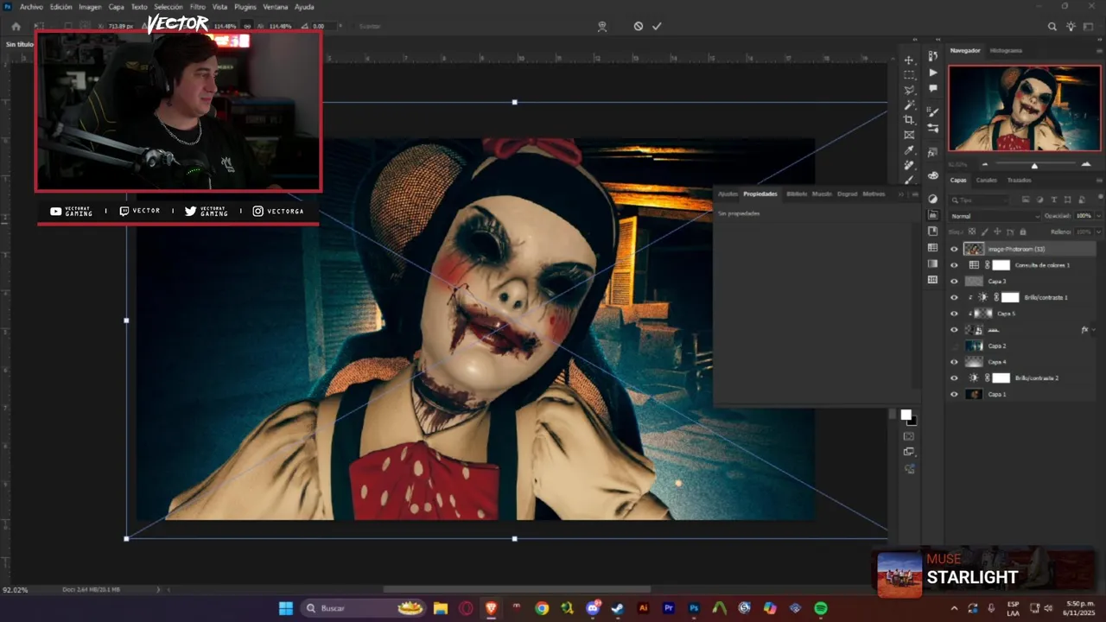Open the Swatches panel icon
This screenshot has width=1106, height=622.
[x=933, y=248]
